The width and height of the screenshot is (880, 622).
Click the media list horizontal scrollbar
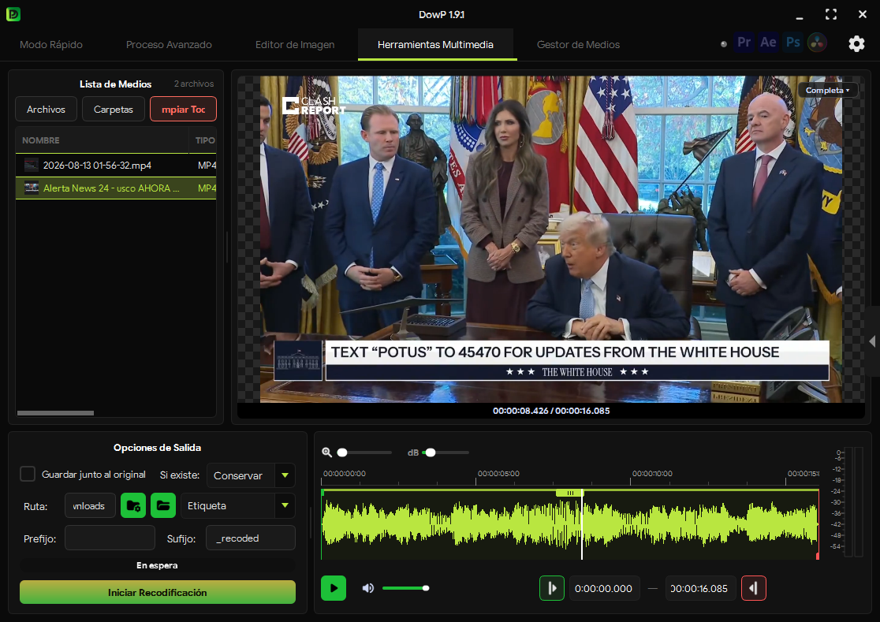click(x=55, y=413)
